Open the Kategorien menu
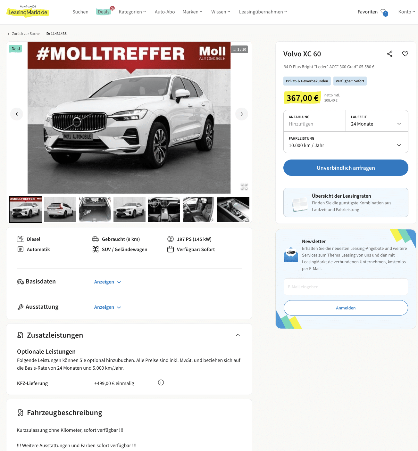This screenshot has height=451, width=418. [132, 12]
